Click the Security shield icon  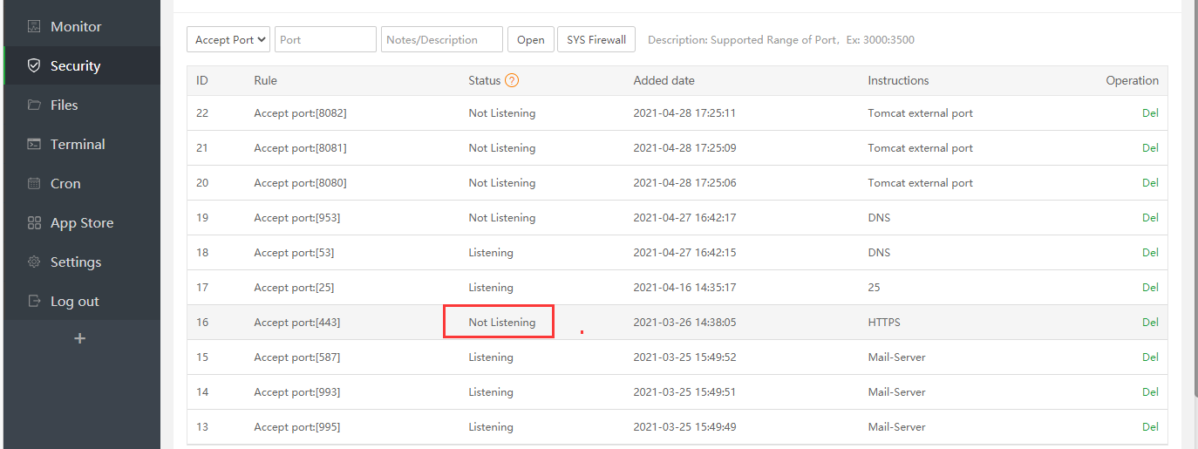click(35, 66)
